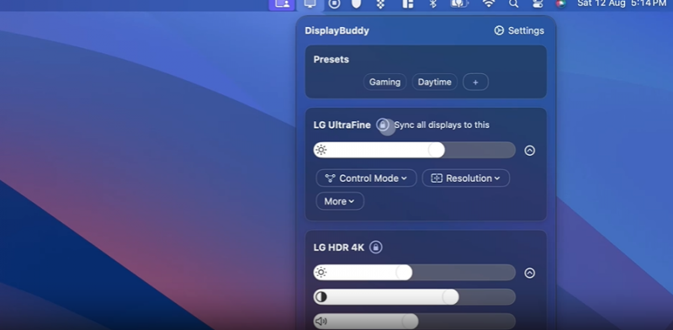The height and width of the screenshot is (330, 673).
Task: Open the Resolution dropdown
Action: click(x=466, y=178)
